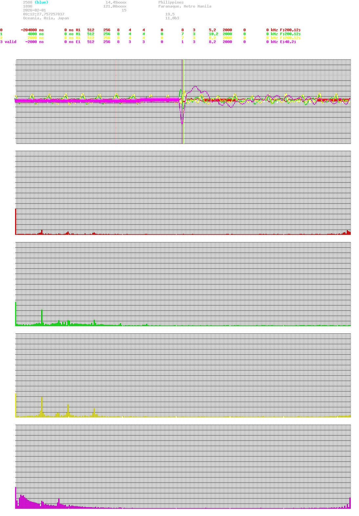Click the magenta spectrum leftmost tall bar
This screenshot has width=359, height=516.
15,498
